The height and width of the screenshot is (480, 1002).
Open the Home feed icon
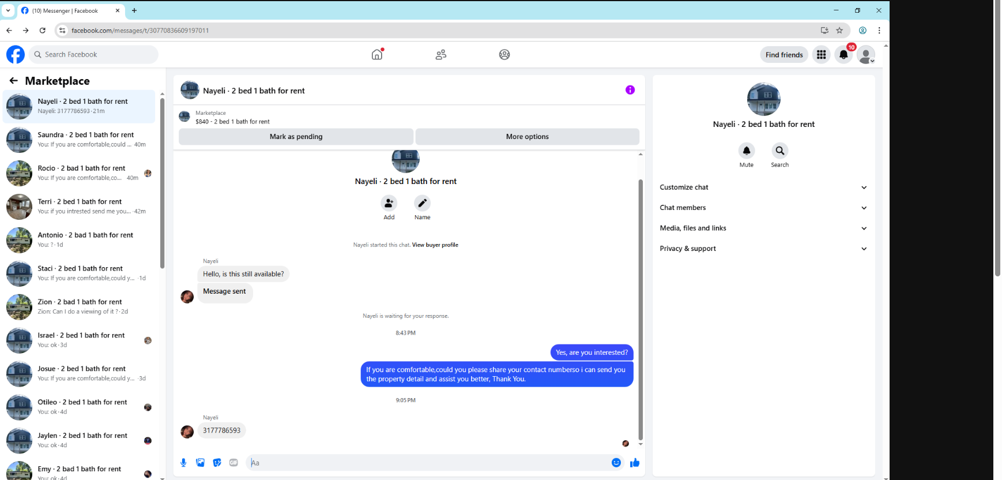(377, 54)
